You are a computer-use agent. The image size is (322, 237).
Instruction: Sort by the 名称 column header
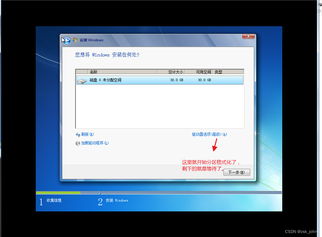pyautogui.click(x=122, y=72)
